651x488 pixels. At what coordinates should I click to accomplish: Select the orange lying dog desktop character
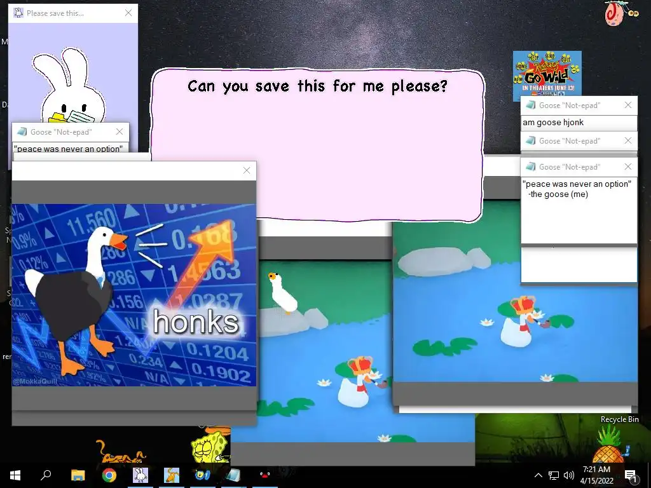pyautogui.click(x=121, y=452)
